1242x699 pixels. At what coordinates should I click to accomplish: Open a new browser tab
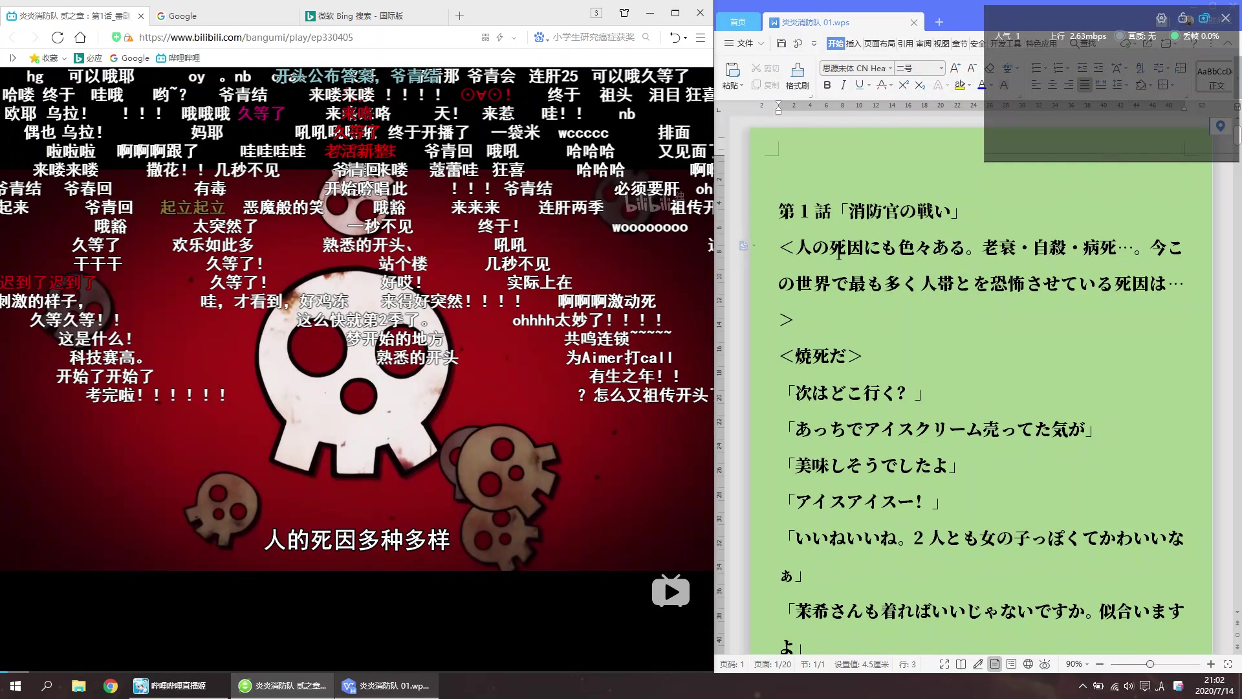click(x=459, y=16)
